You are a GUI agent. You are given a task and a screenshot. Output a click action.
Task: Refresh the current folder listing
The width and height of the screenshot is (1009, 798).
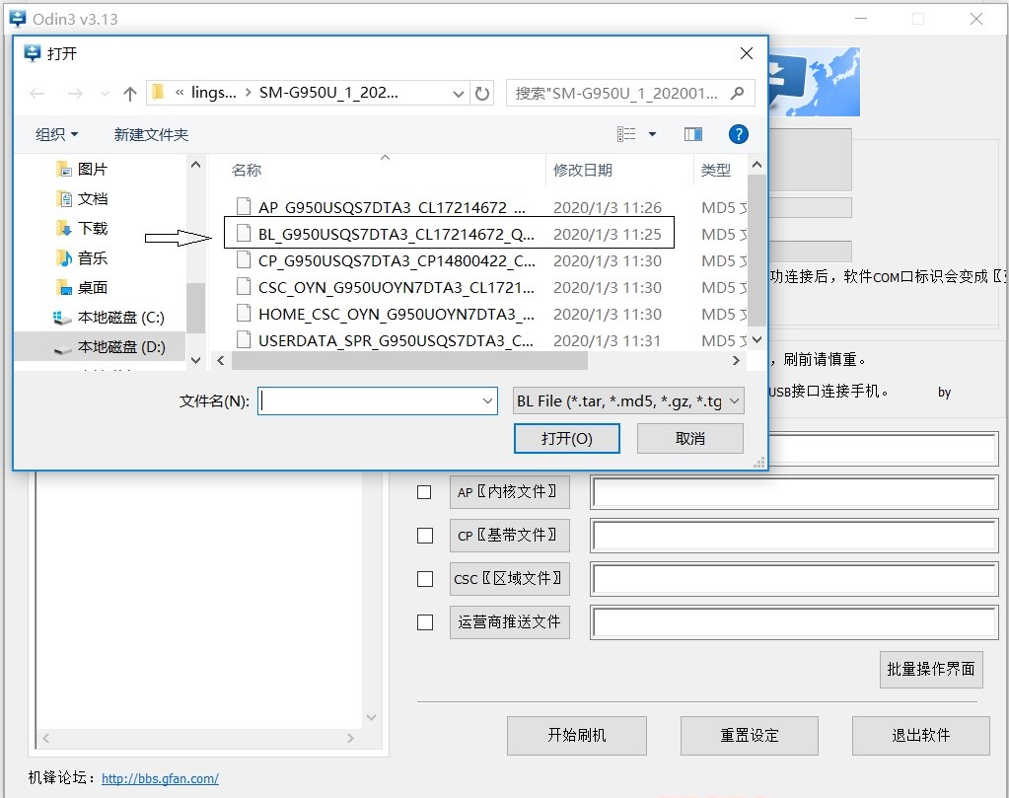pyautogui.click(x=482, y=94)
